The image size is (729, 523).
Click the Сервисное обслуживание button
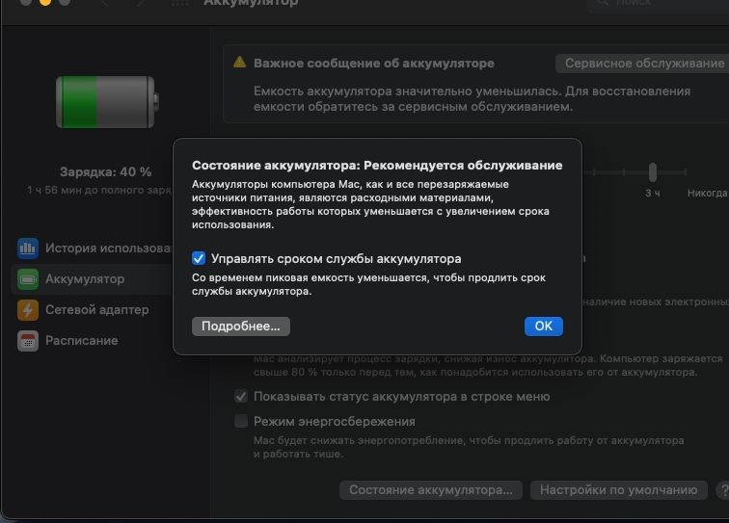click(x=644, y=64)
